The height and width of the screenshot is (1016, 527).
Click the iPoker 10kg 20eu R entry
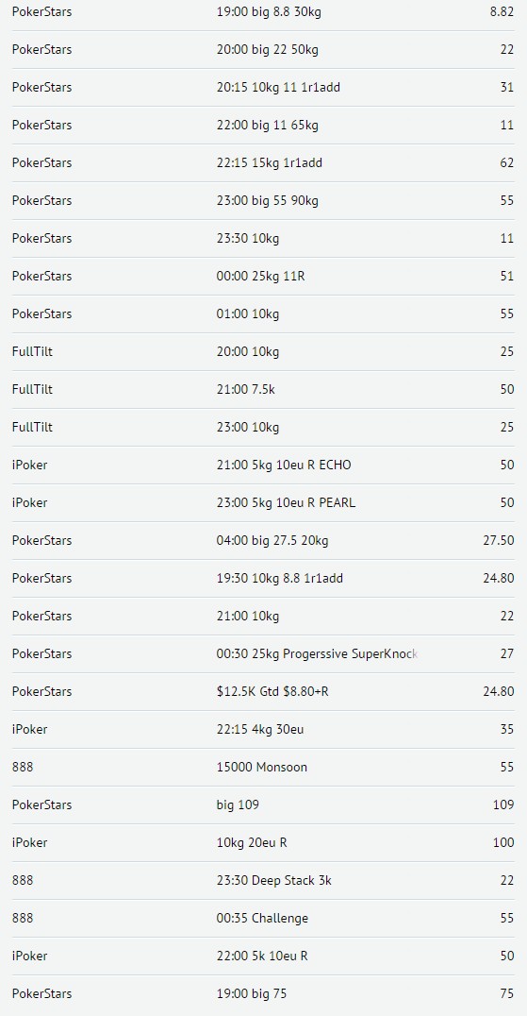tap(263, 842)
